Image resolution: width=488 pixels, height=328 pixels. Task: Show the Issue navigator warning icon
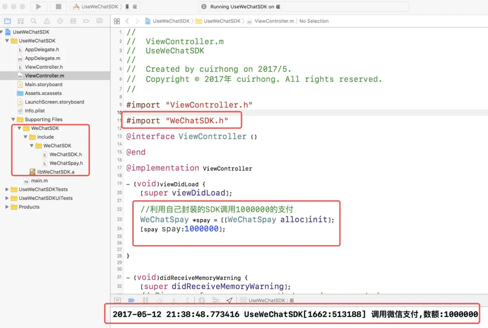(47, 21)
